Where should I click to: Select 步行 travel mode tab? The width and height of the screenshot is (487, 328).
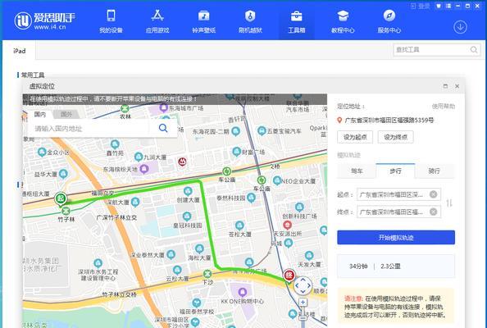[x=395, y=171]
